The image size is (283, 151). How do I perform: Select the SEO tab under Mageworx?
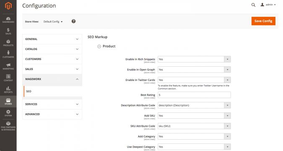click(53, 91)
